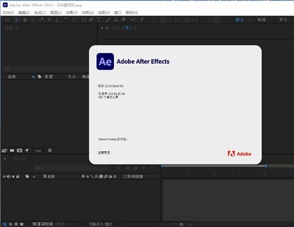294x227 pixels.
Task: Open the composition viewer dropdown (无)
Action: coord(127,28)
